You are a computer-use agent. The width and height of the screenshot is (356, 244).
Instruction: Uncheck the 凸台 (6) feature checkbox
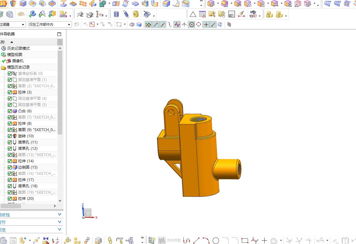pos(9,111)
